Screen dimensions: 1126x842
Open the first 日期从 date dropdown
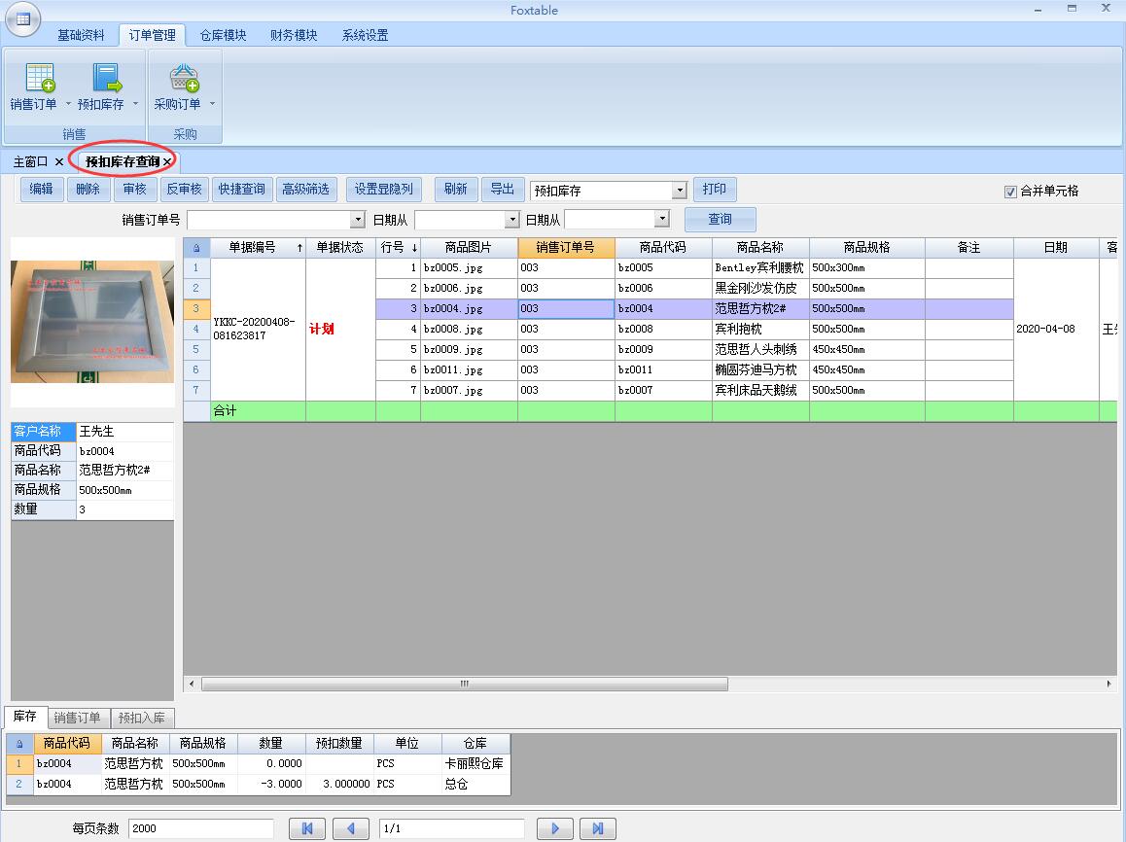tap(511, 220)
